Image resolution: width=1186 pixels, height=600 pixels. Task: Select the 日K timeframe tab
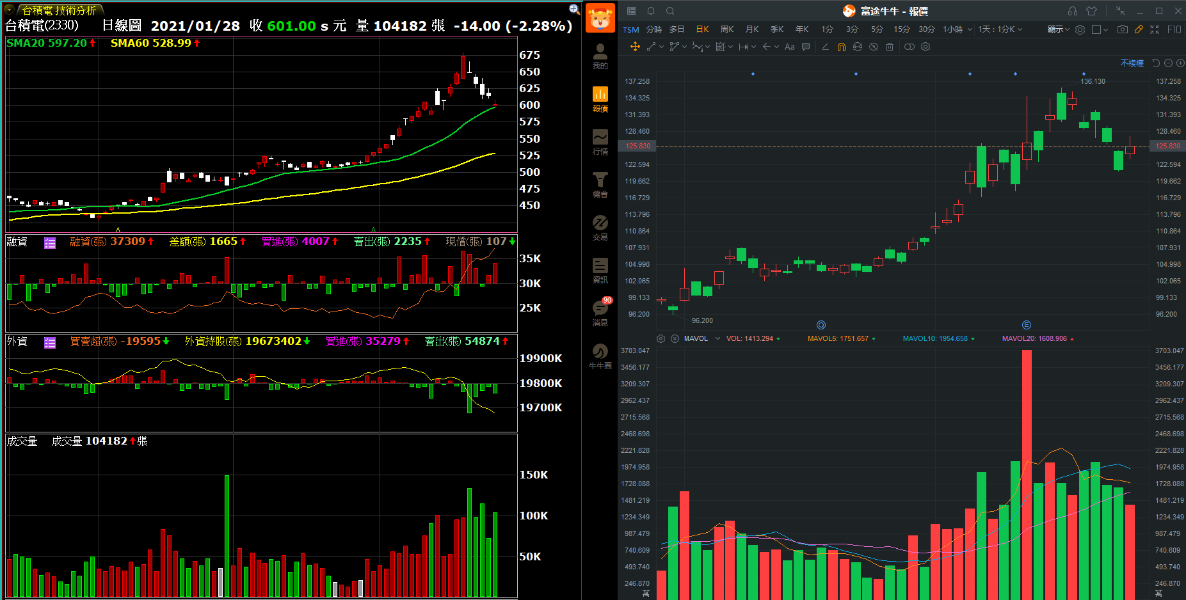pyautogui.click(x=702, y=29)
